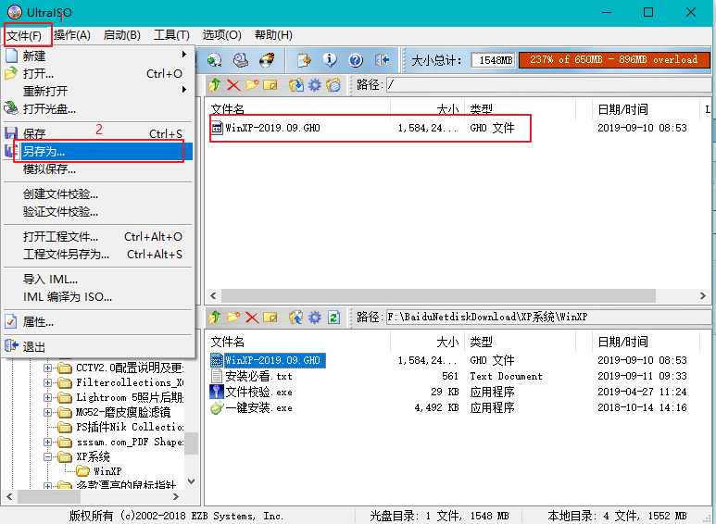Expand the 重新打开 submenu

pos(98,91)
